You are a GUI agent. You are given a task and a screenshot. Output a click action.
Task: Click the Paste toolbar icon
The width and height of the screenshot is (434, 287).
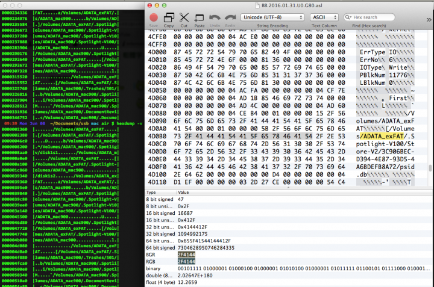(x=199, y=17)
